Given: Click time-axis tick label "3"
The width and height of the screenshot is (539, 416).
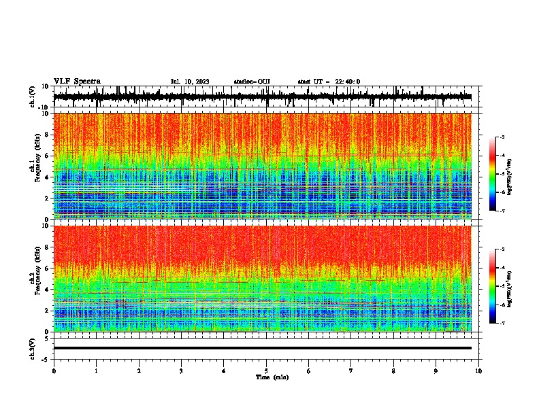Looking at the screenshot, I should [181, 371].
